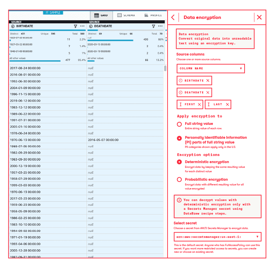The height and width of the screenshot is (267, 275).
Task: Click the 2020-03-19 distribution value
Action: pos(99,51)
